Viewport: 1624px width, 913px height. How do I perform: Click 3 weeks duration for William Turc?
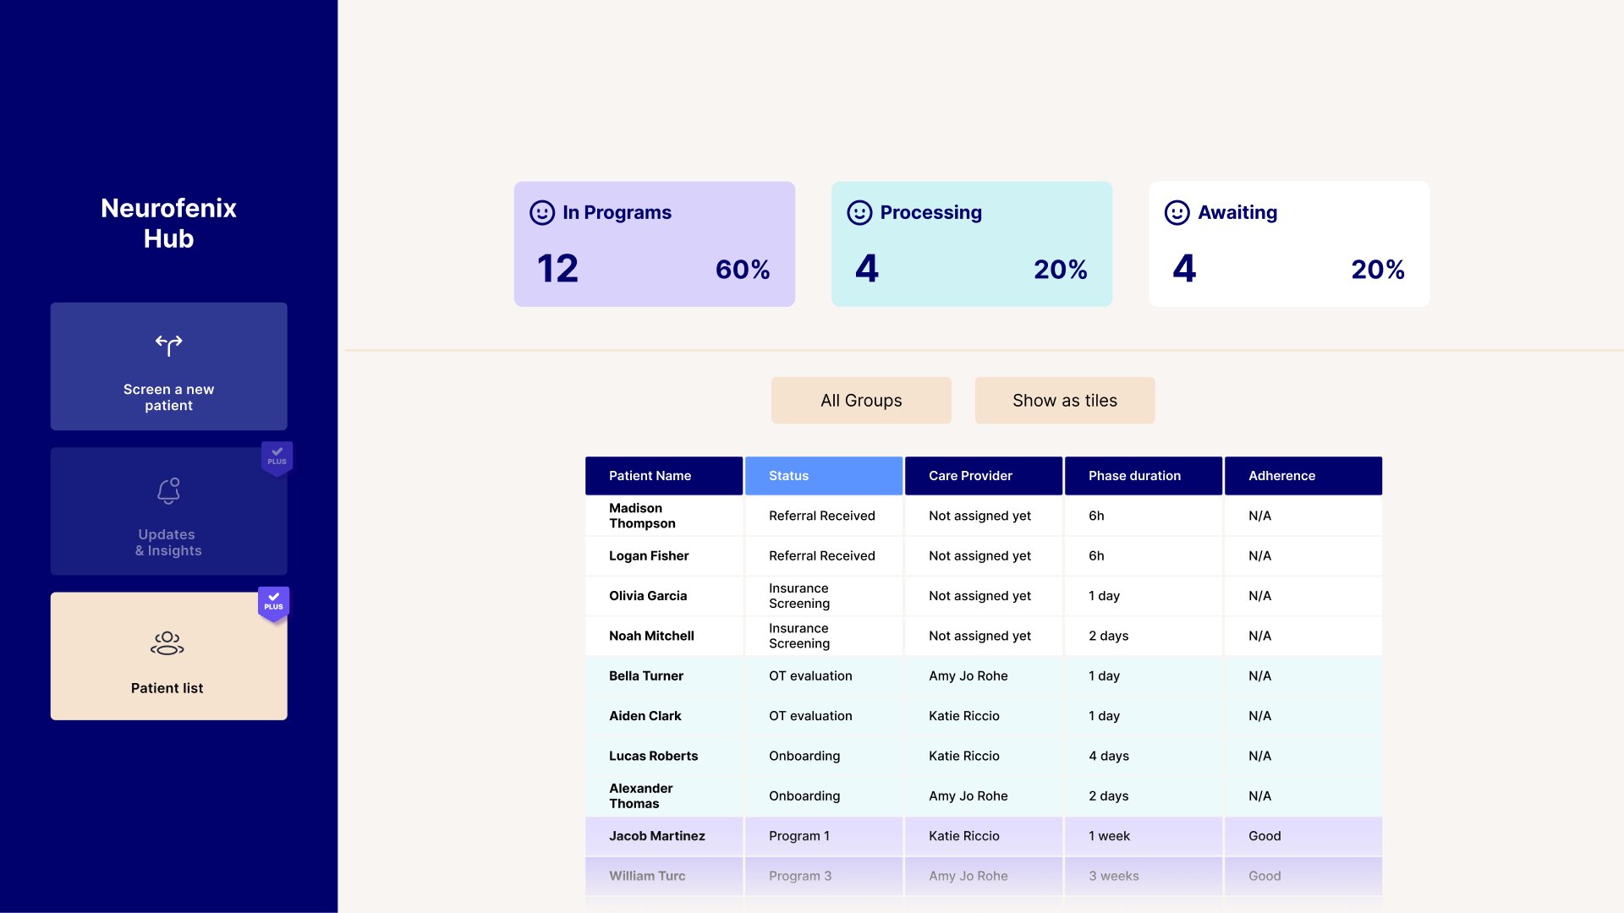coord(1114,876)
